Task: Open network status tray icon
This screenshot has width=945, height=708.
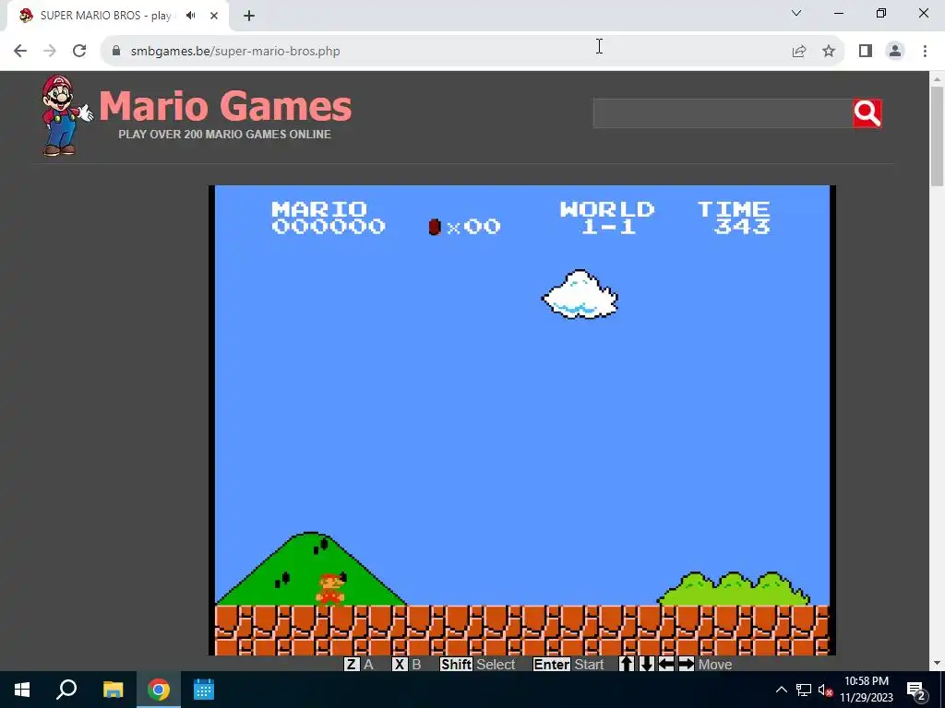Action: (804, 690)
